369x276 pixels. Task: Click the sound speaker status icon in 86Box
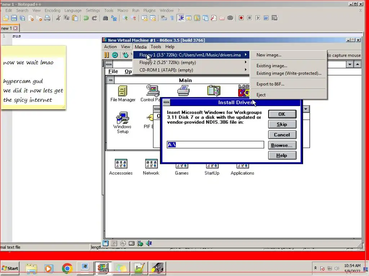(149, 243)
